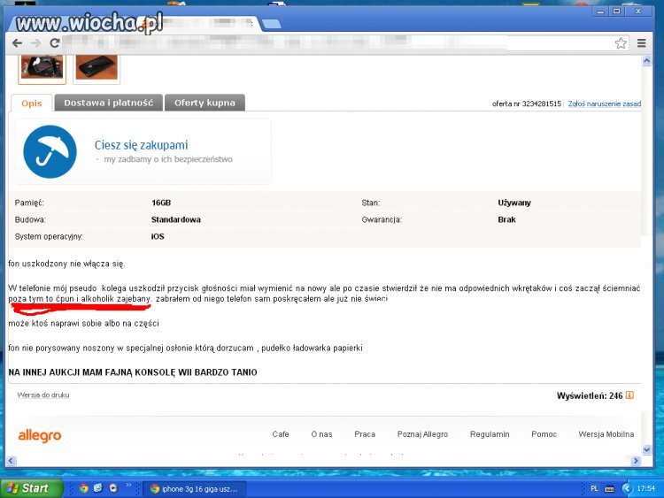Open the Windows Start menu

coord(31,488)
